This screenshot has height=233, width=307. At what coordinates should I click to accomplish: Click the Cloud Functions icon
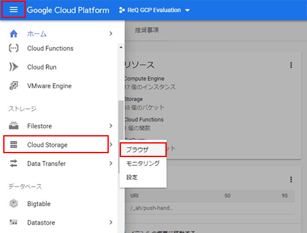[x=14, y=48]
